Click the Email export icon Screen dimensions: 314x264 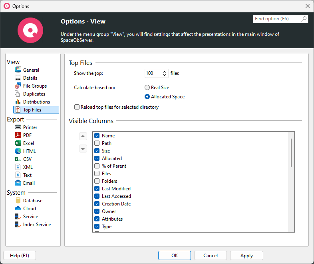coord(18,183)
